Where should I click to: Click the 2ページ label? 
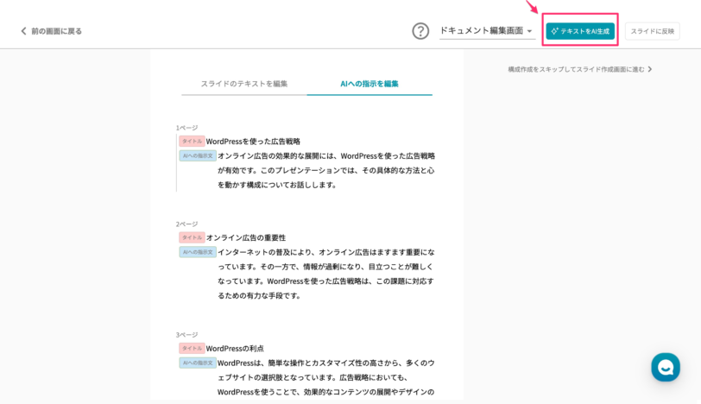(186, 224)
